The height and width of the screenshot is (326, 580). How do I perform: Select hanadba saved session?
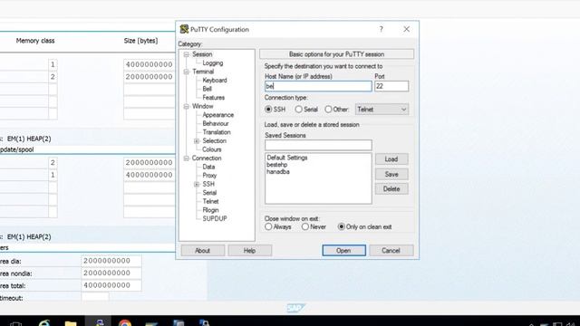[x=278, y=172]
